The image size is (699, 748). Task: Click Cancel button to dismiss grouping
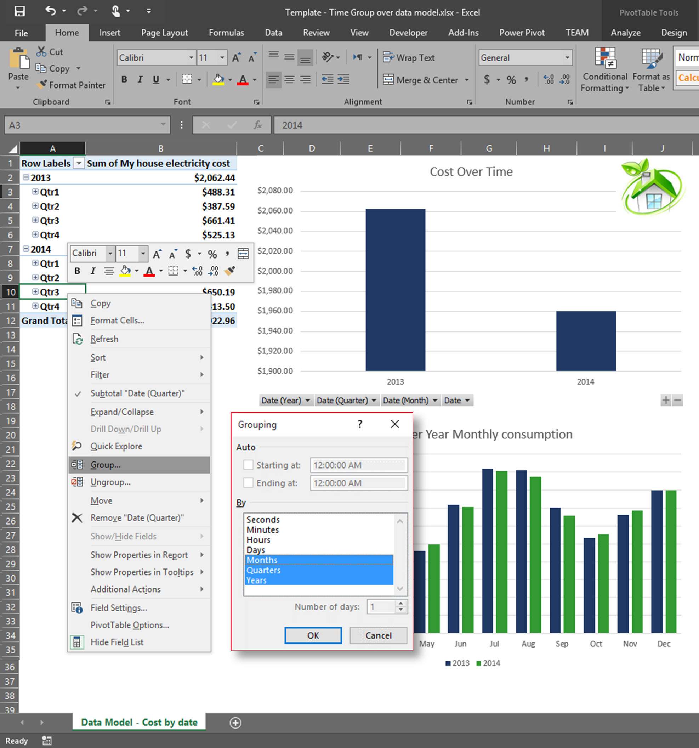point(378,635)
